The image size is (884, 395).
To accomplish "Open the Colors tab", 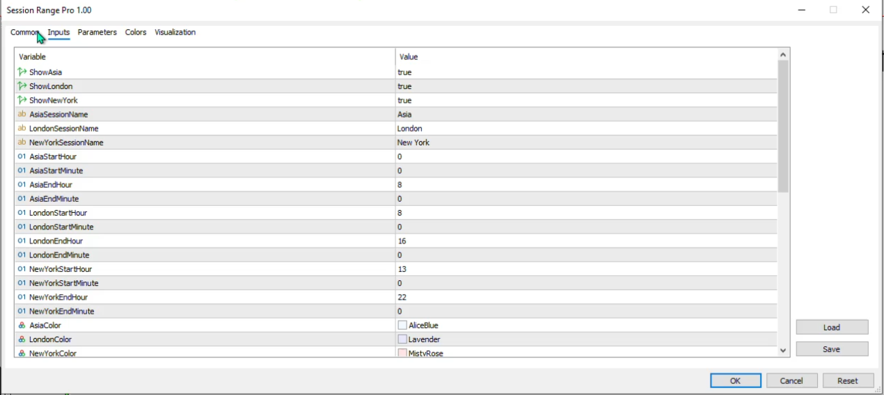I will pyautogui.click(x=136, y=33).
